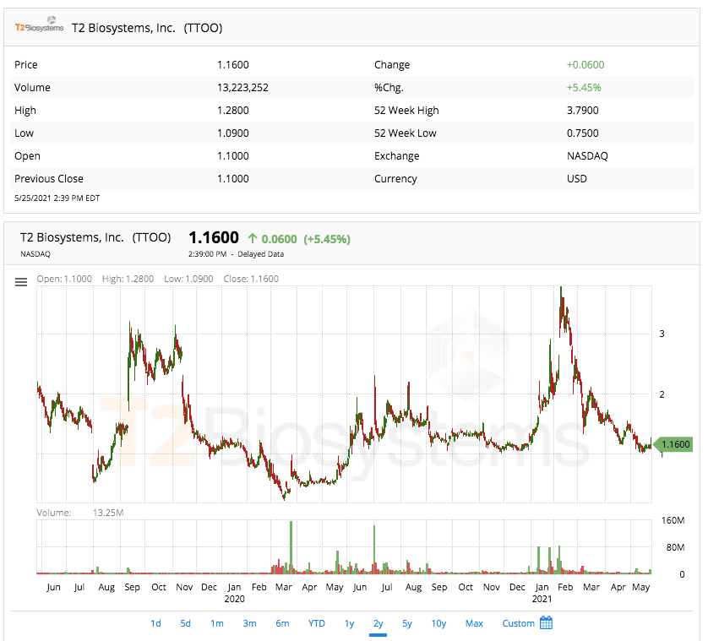Click the 52 Week High value 3.7900

(583, 110)
